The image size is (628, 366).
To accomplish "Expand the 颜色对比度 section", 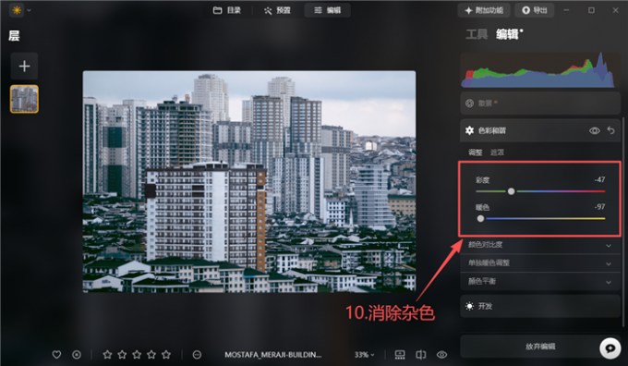I will 540,245.
